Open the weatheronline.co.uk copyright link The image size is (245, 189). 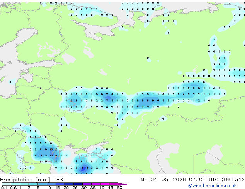click(213, 186)
